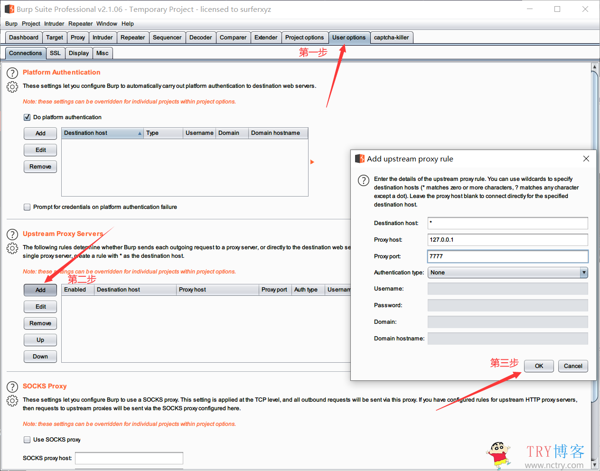
Task: Select the SSL sub-tab
Action: point(56,53)
